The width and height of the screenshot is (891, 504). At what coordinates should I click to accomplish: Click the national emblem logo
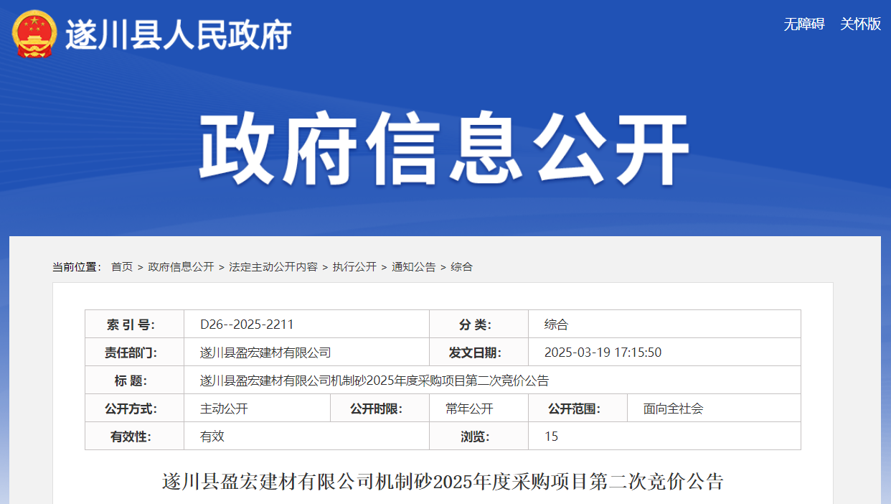[x=34, y=34]
